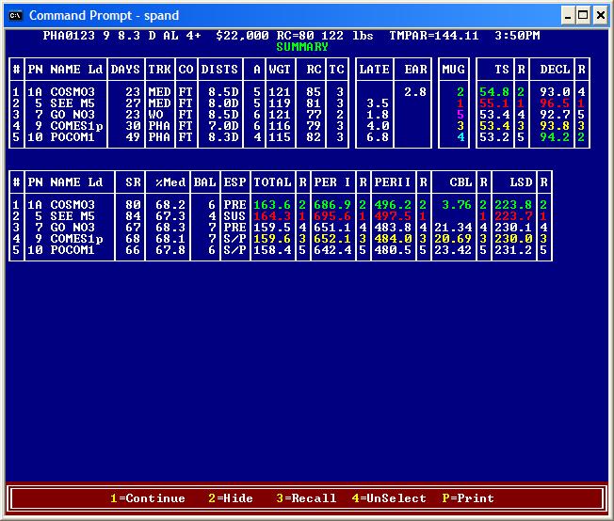614x521 pixels.
Task: Click the yellow LSD value 230.0
Action: click(x=513, y=239)
